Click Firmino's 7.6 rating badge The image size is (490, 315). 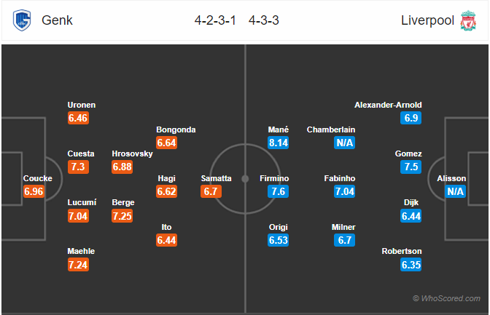click(278, 191)
